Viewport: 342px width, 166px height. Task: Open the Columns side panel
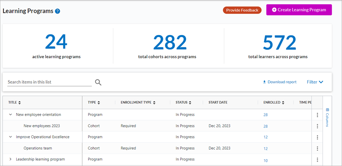[327, 118]
